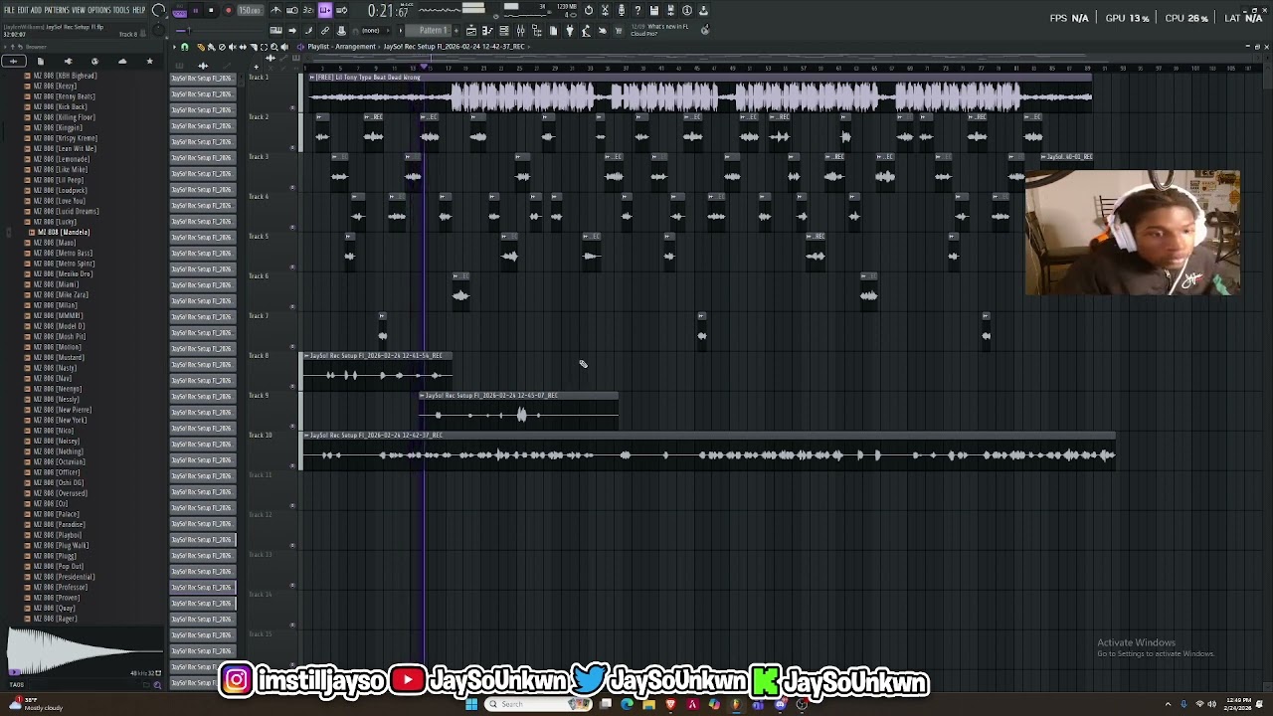Toggle loop recording button
Image resolution: width=1273 pixels, height=716 pixels.
pos(342,10)
